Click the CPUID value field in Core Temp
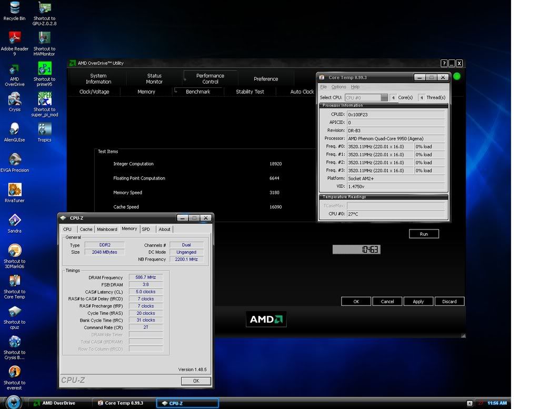The height and width of the screenshot is (409, 539). tap(396, 114)
